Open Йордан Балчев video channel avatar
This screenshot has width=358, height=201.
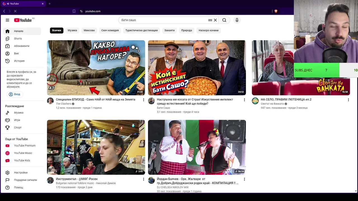(x=151, y=180)
